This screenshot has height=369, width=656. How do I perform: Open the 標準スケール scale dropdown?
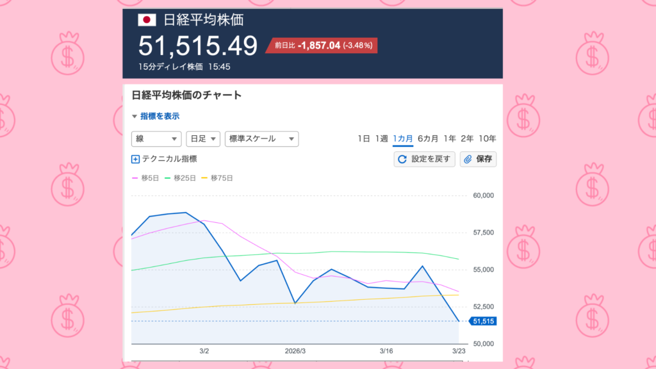[261, 138]
